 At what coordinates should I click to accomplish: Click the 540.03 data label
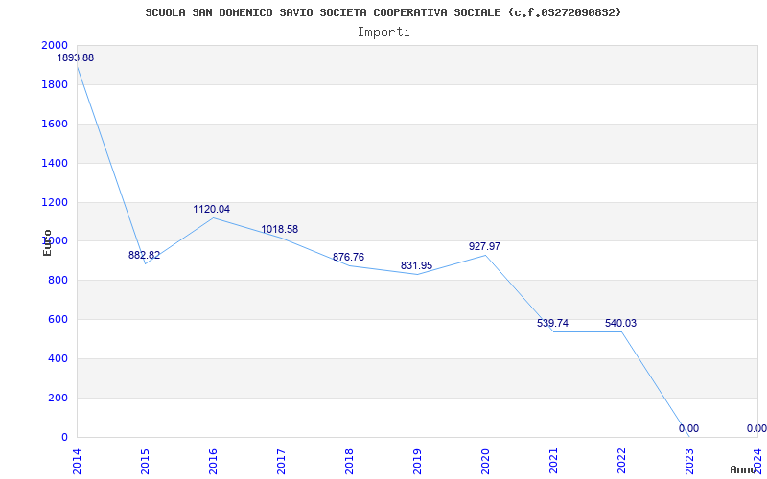620,323
